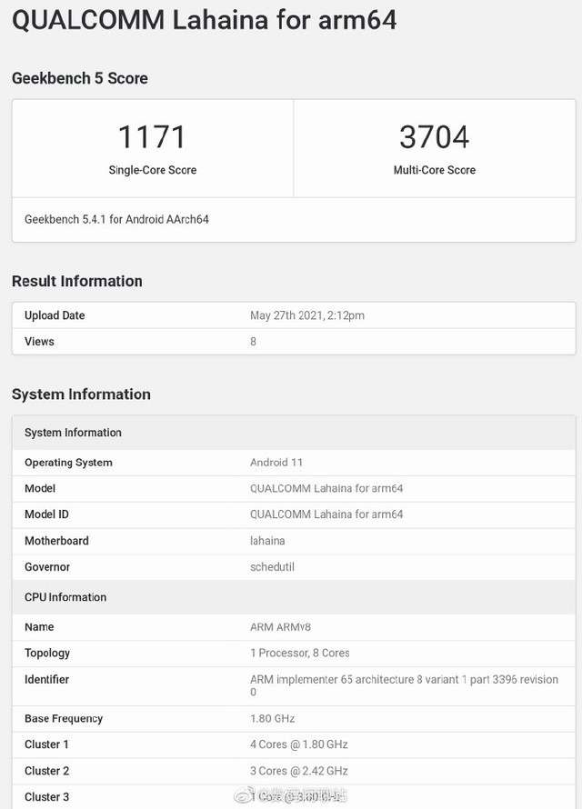Click the CPU Name value ARM ARMv8
Image resolution: width=582 pixels, height=809 pixels.
click(x=281, y=627)
